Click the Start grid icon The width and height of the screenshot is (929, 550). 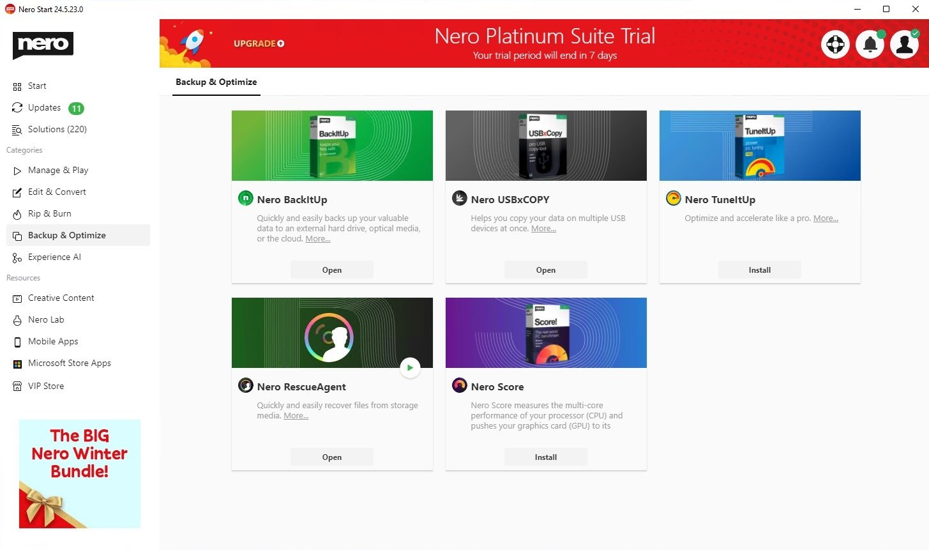pos(17,86)
